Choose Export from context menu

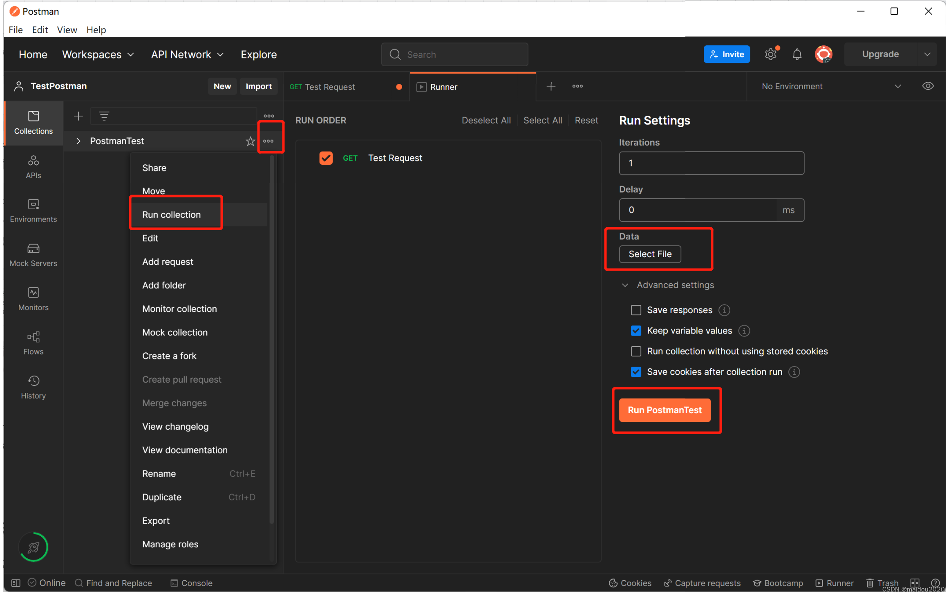tap(199, 521)
